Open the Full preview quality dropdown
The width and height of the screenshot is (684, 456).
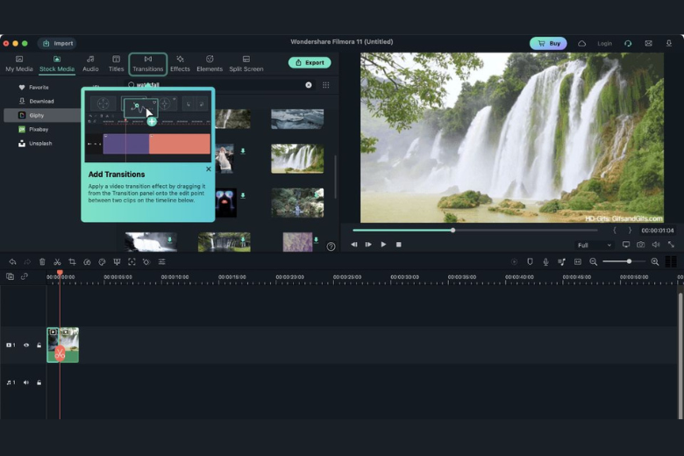click(595, 246)
